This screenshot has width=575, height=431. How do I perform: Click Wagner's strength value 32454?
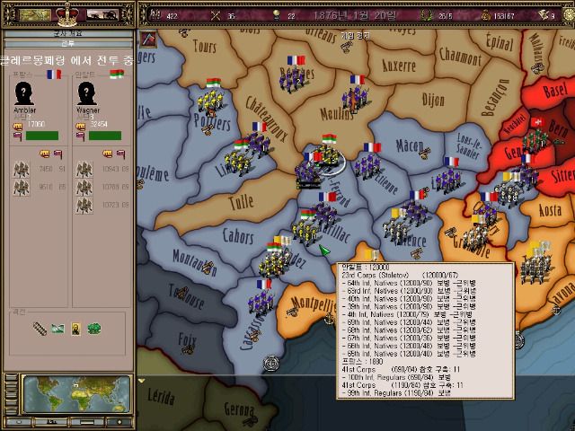(x=98, y=124)
